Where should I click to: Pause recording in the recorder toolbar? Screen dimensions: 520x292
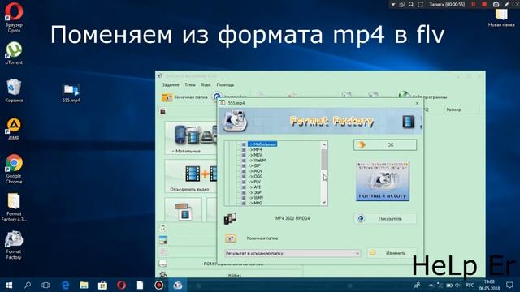(x=473, y=4)
